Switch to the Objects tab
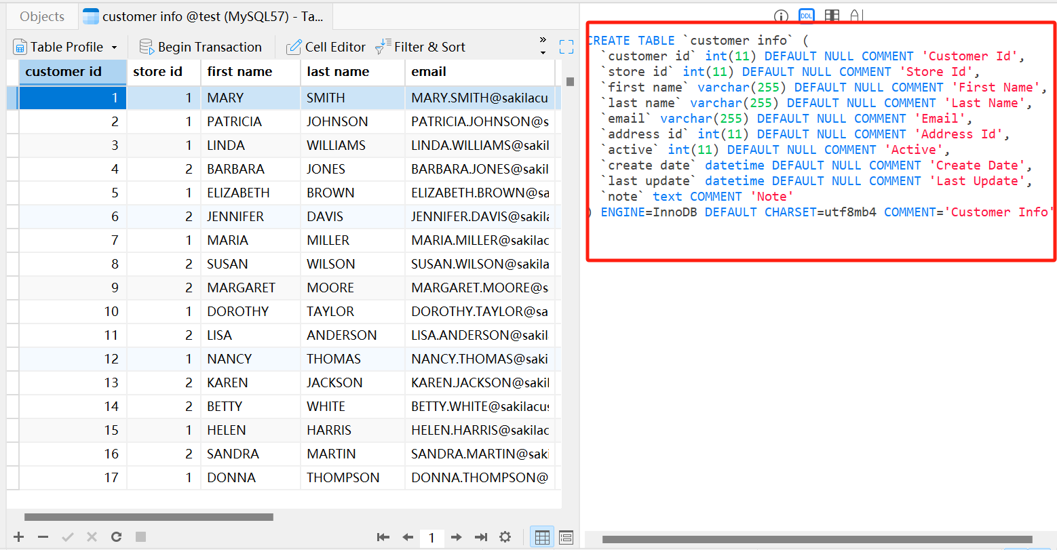The image size is (1057, 550). [x=42, y=17]
